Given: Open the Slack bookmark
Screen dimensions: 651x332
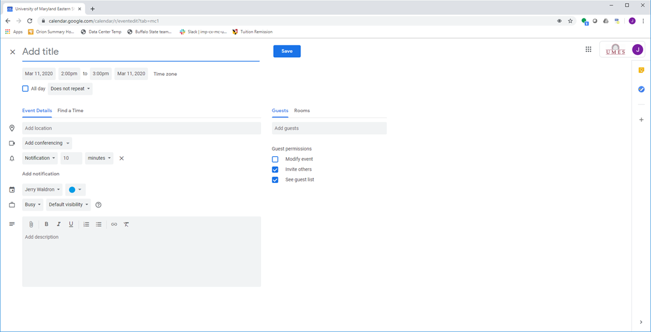Looking at the screenshot, I should coord(203,32).
